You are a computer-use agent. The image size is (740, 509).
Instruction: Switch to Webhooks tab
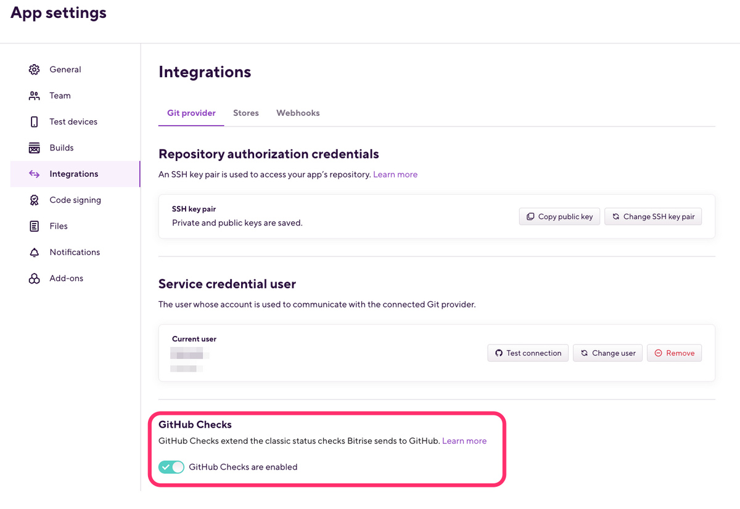(298, 113)
